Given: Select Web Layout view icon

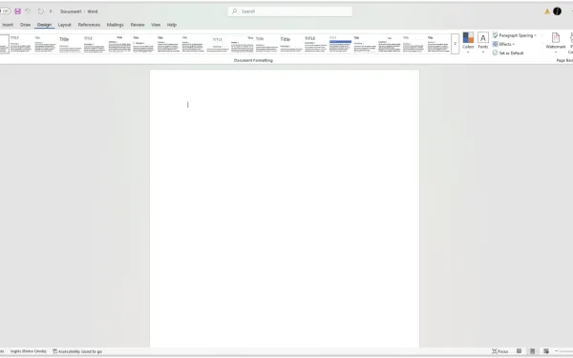Looking at the screenshot, I should click(546, 351).
